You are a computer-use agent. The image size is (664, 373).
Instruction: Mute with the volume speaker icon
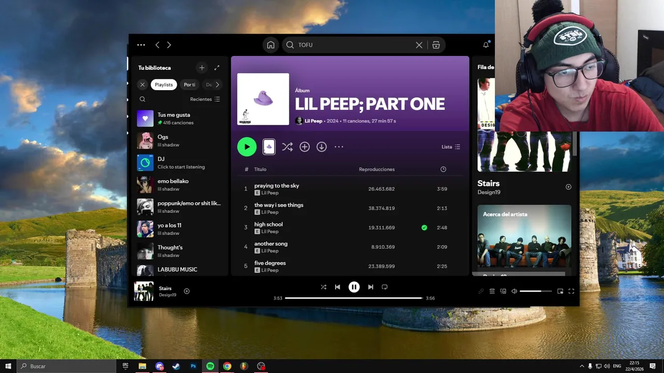coord(514,291)
